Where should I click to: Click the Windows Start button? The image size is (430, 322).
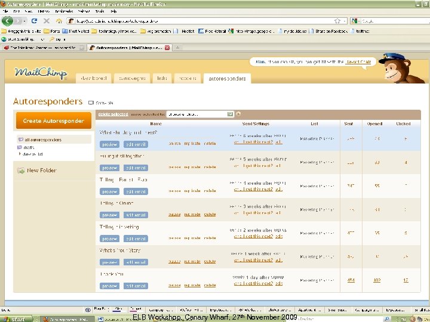click(x=16, y=319)
